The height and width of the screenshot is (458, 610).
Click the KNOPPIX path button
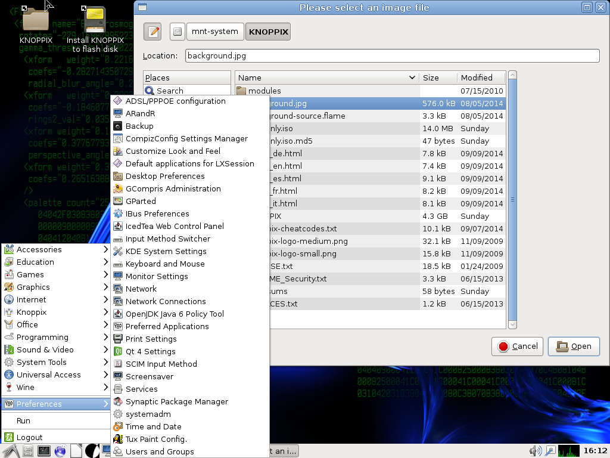point(268,32)
